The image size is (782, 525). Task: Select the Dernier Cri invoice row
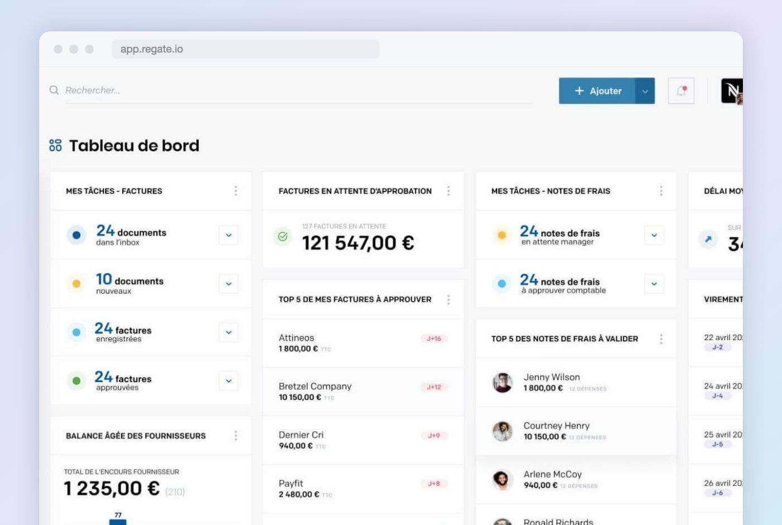tap(363, 440)
